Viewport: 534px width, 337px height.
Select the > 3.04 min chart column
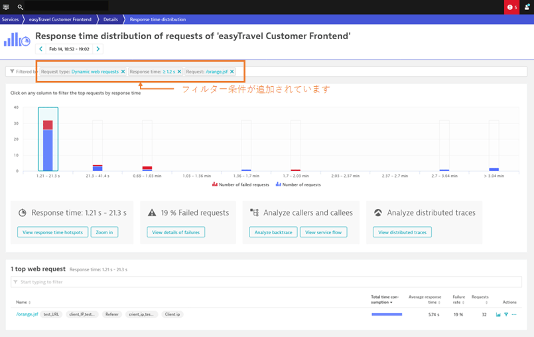(x=494, y=145)
